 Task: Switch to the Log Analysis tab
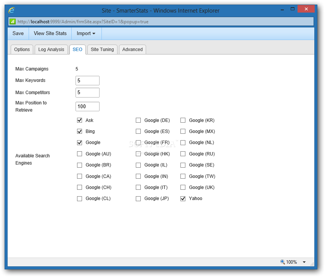tap(51, 50)
